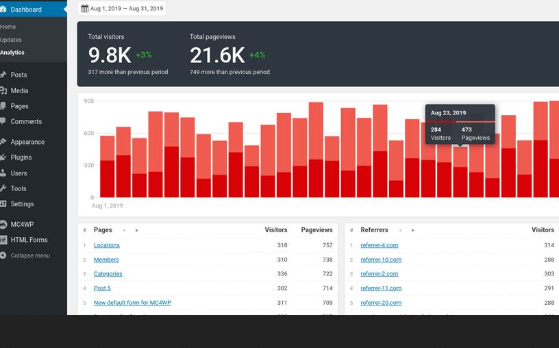Click the Dashboard icon in the sidebar
This screenshot has height=348, width=559.
click(3, 10)
